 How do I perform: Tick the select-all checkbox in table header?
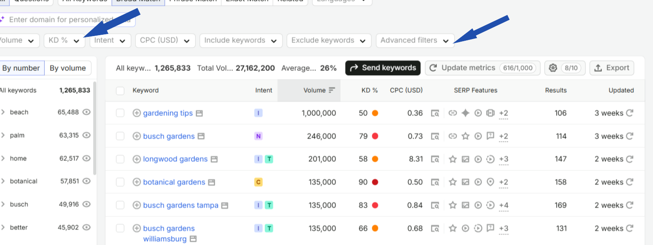(x=120, y=91)
